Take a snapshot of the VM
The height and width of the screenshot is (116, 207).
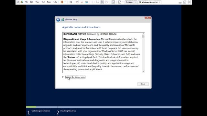click(x=77, y=2)
